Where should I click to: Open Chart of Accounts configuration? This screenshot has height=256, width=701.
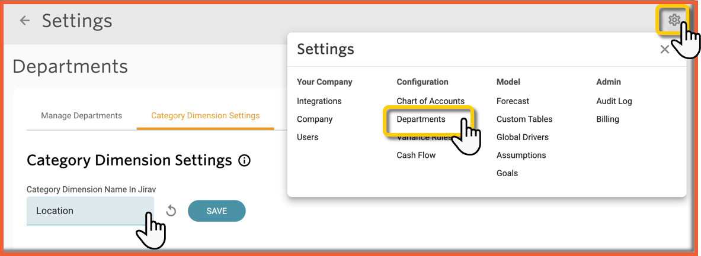tap(430, 101)
